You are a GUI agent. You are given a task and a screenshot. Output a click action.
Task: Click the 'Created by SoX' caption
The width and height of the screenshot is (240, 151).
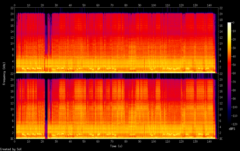(x=11, y=149)
